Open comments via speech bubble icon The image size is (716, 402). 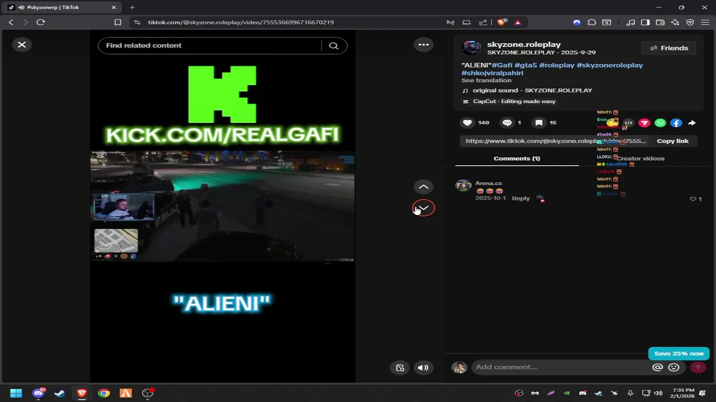(507, 123)
